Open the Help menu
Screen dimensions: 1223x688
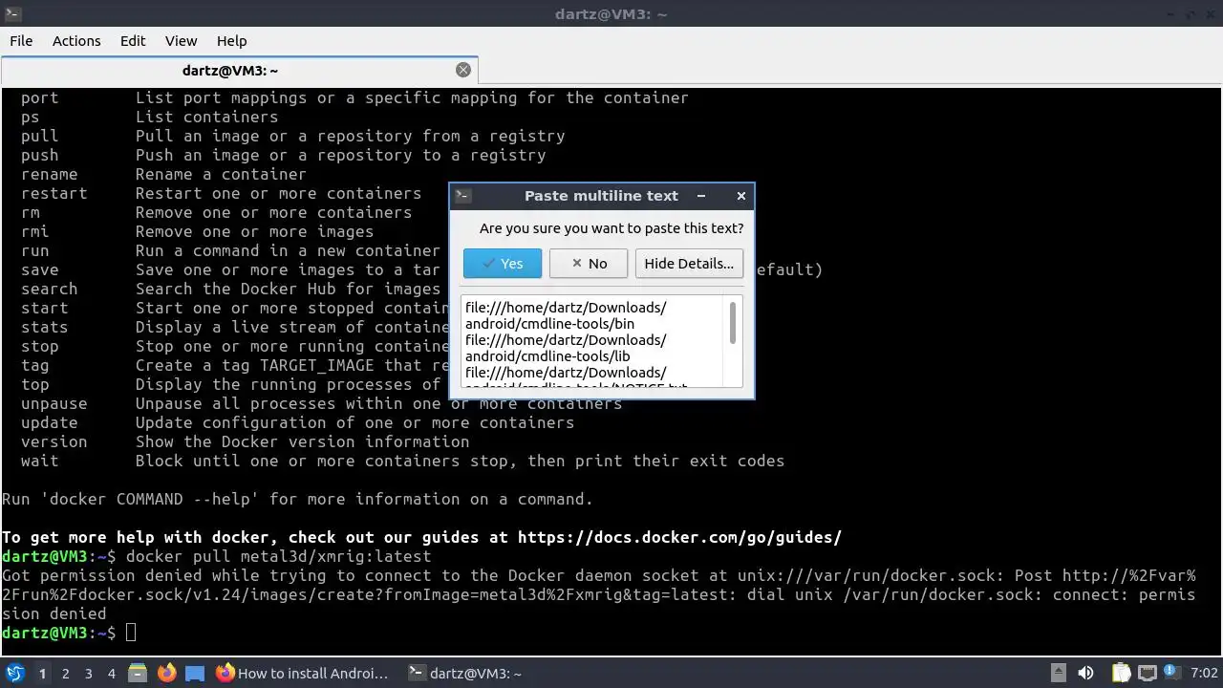click(231, 40)
